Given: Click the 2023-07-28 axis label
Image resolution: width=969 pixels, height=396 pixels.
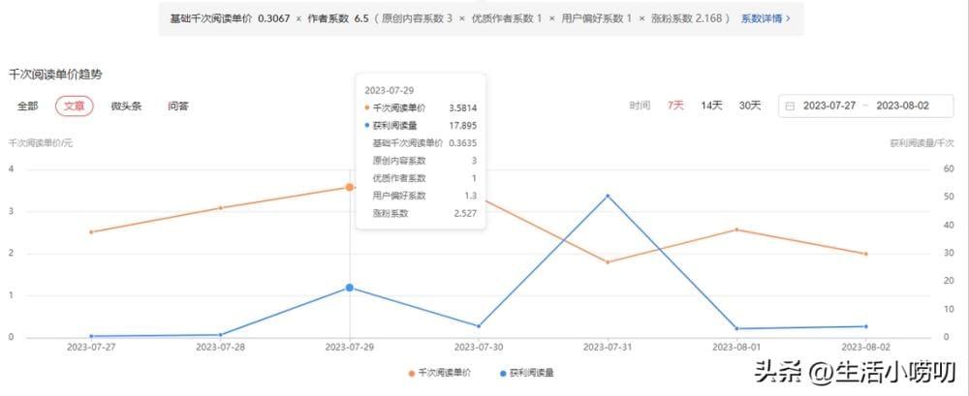Looking at the screenshot, I should pyautogui.click(x=221, y=348).
